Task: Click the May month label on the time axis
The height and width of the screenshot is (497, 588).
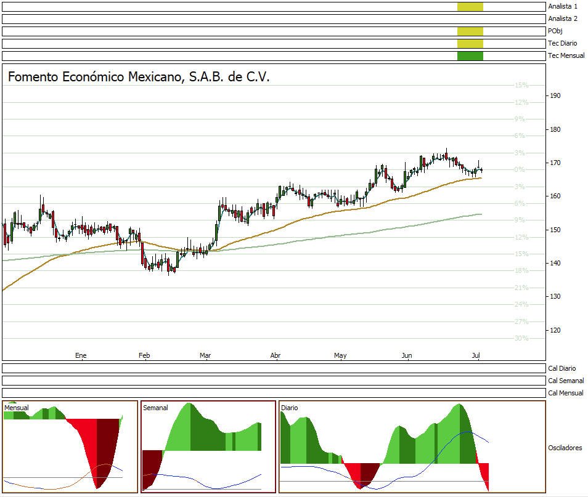Action: [340, 355]
